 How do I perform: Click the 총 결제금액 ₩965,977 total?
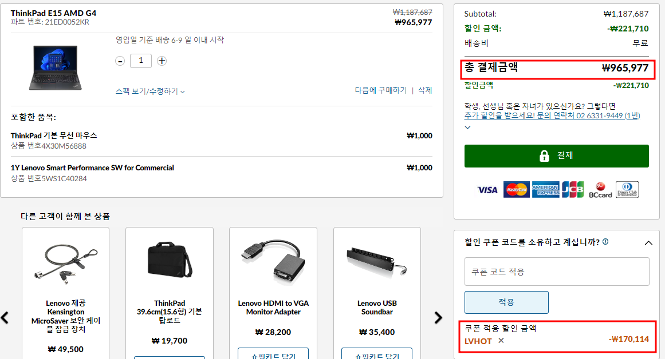[558, 69]
